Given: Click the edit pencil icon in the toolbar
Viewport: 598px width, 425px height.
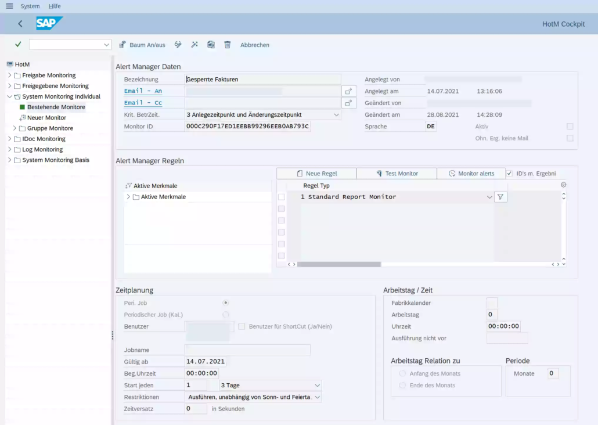Looking at the screenshot, I should (x=178, y=45).
